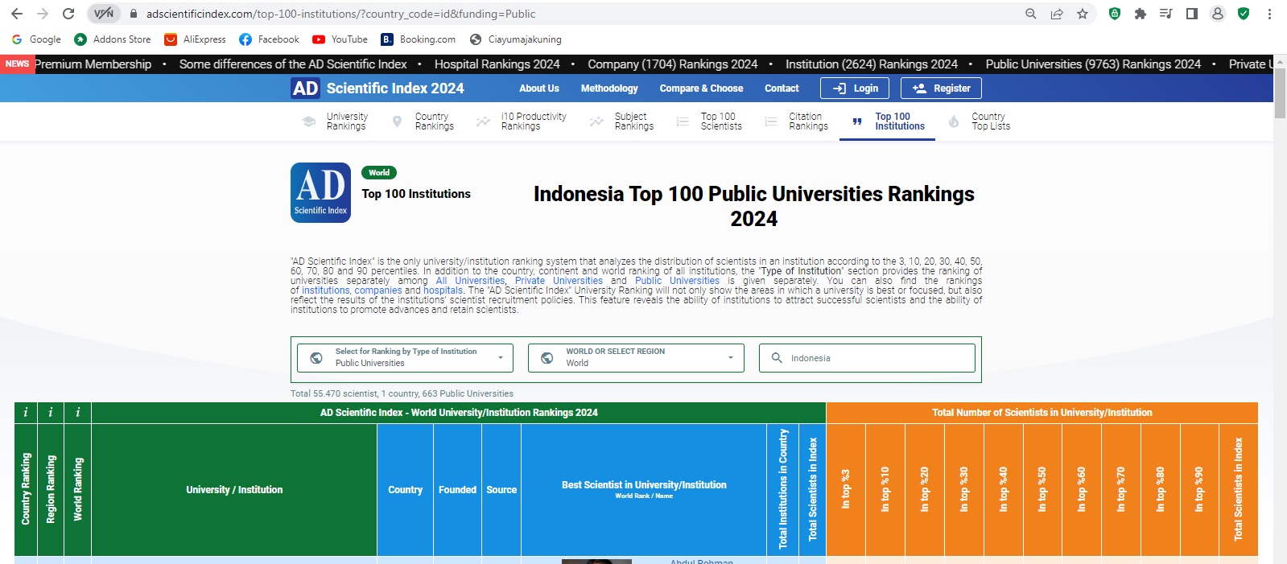This screenshot has width=1287, height=564.
Task: Follow the Private Universities link in description
Action: click(558, 281)
